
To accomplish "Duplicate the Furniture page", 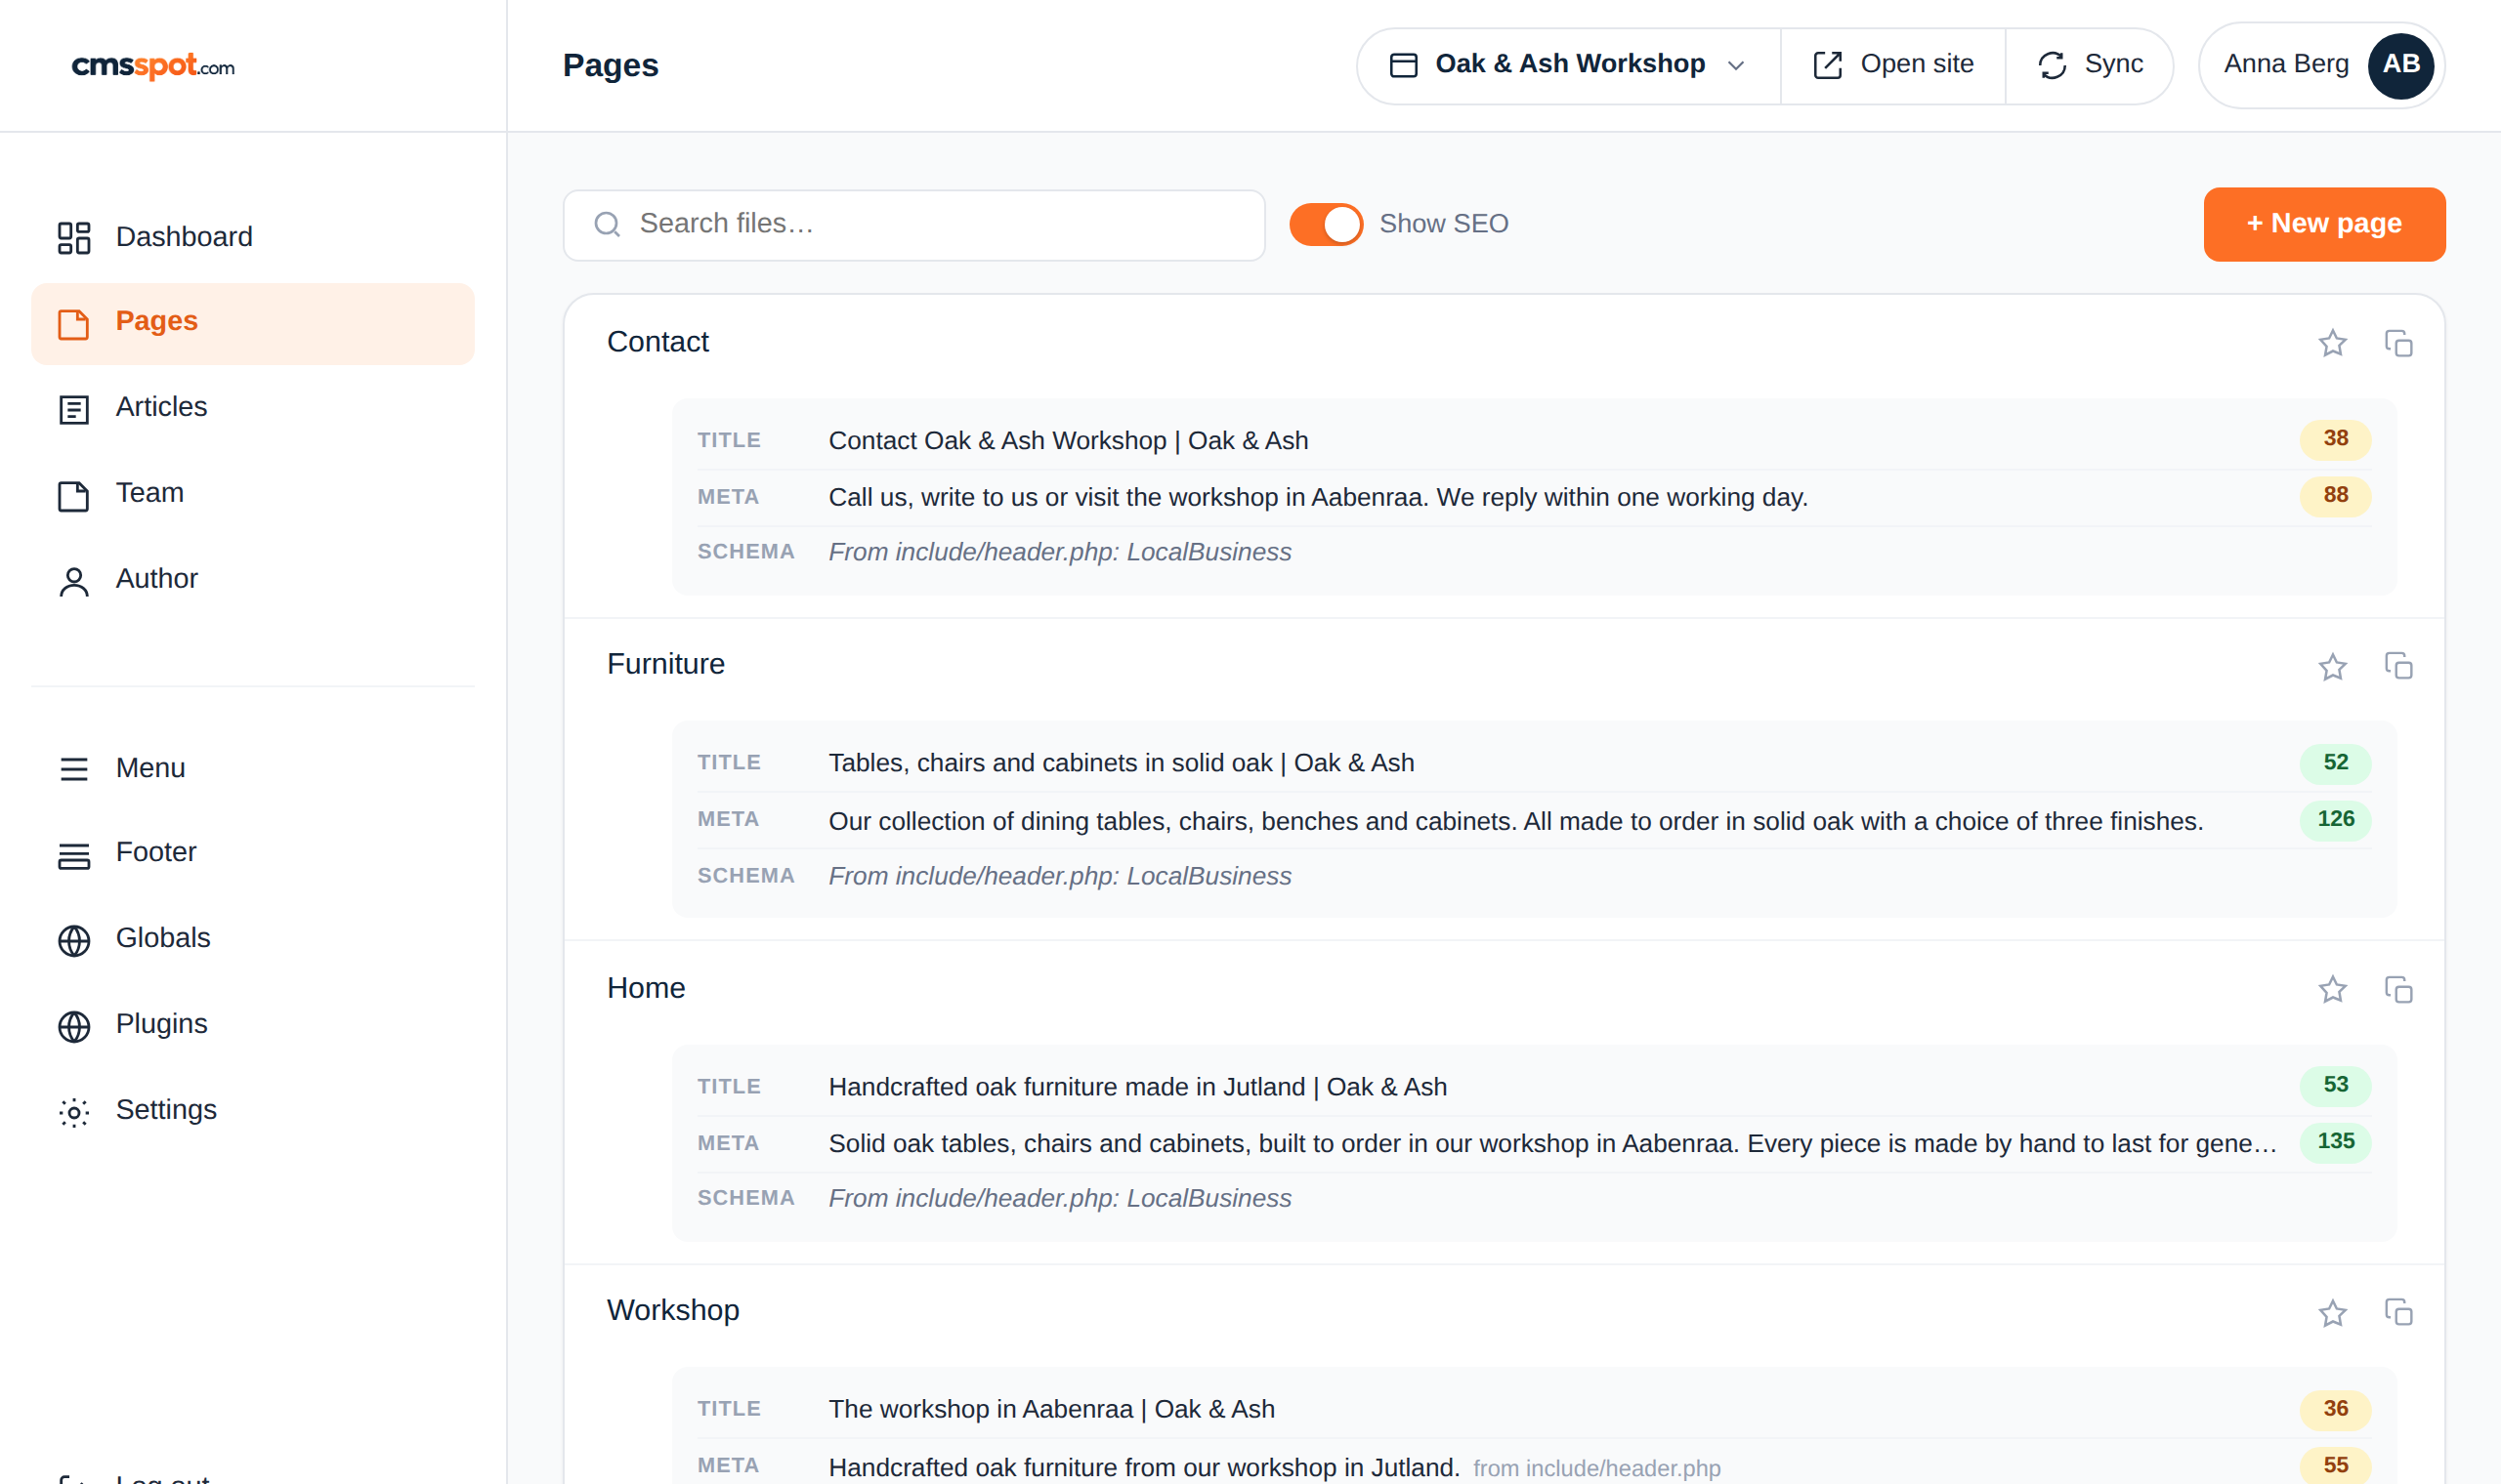I will coord(2398,666).
